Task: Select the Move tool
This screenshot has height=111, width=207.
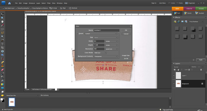Action: pos(2,14)
